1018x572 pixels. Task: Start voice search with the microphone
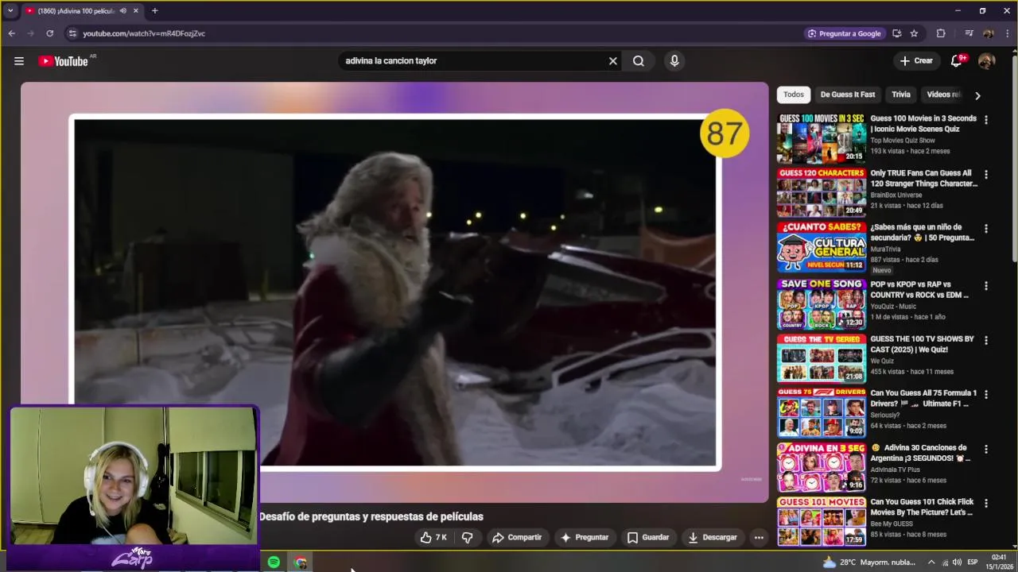[674, 61]
